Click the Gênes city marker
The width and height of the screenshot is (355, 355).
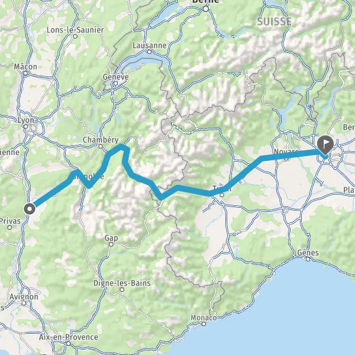(x=308, y=259)
